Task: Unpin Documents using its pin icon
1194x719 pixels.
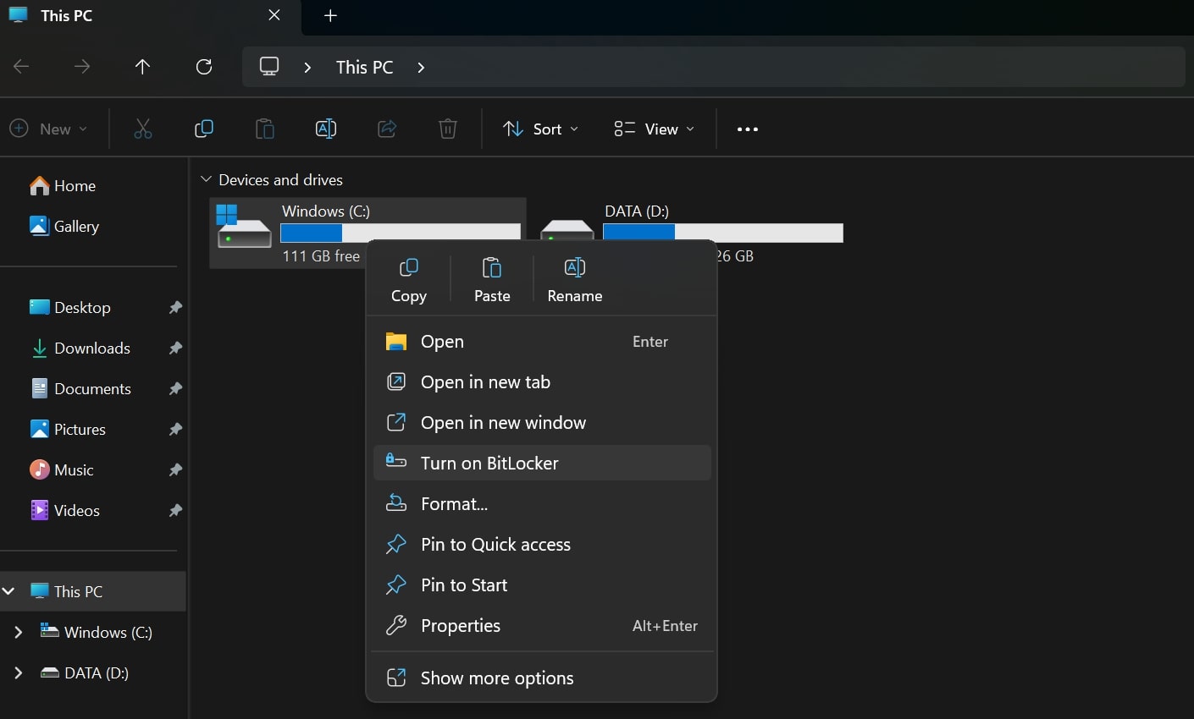Action: point(175,389)
